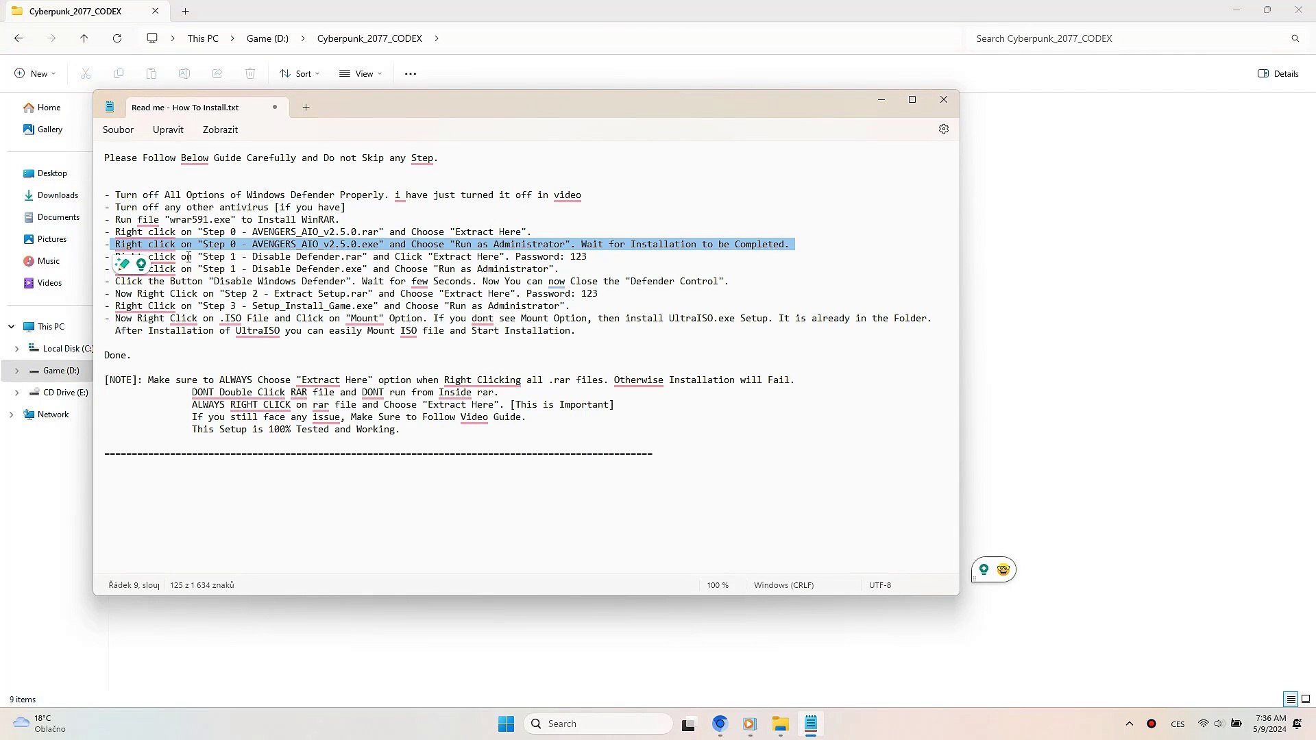Open the New item dropdown

35,74
